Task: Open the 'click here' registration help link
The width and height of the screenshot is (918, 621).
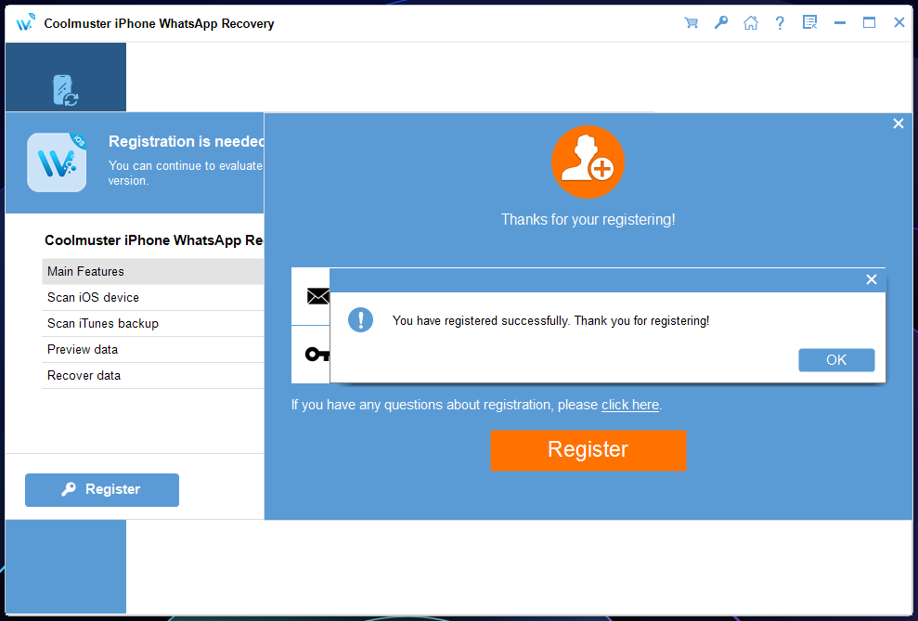Action: tap(630, 405)
